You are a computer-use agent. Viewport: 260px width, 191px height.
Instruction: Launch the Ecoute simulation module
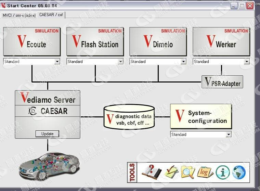[x=32, y=41]
